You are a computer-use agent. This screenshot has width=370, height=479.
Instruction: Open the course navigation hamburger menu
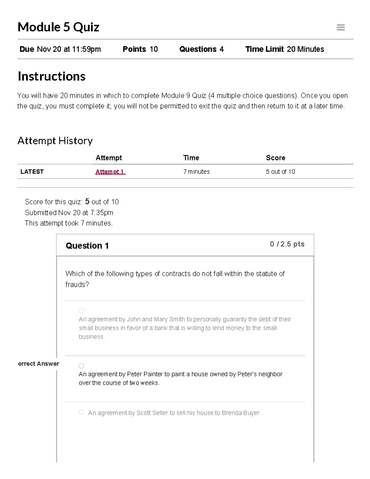[341, 27]
